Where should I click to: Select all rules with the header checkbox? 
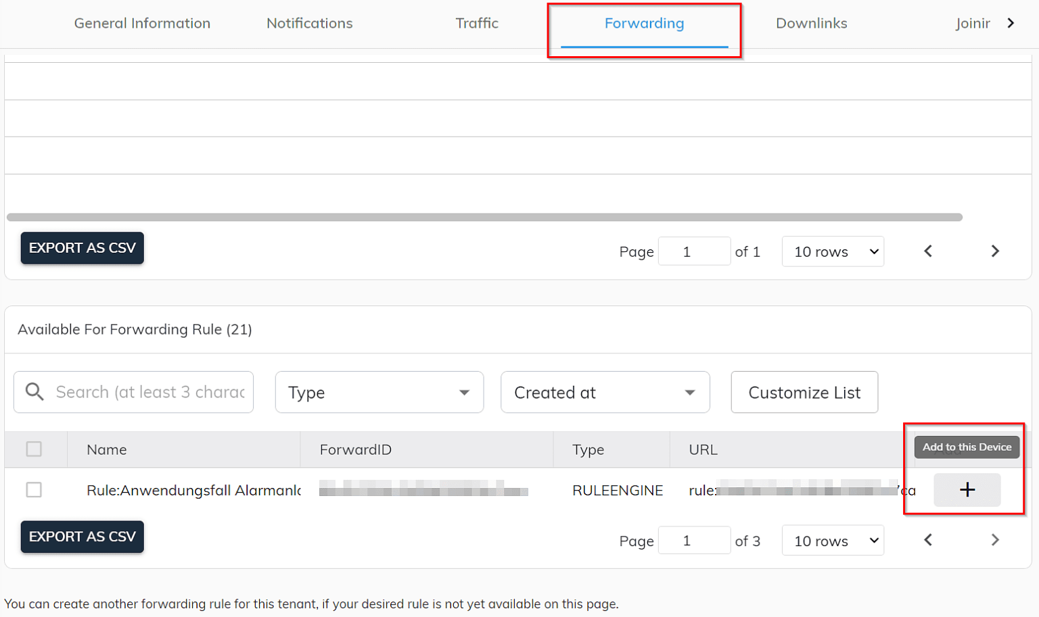coord(34,449)
